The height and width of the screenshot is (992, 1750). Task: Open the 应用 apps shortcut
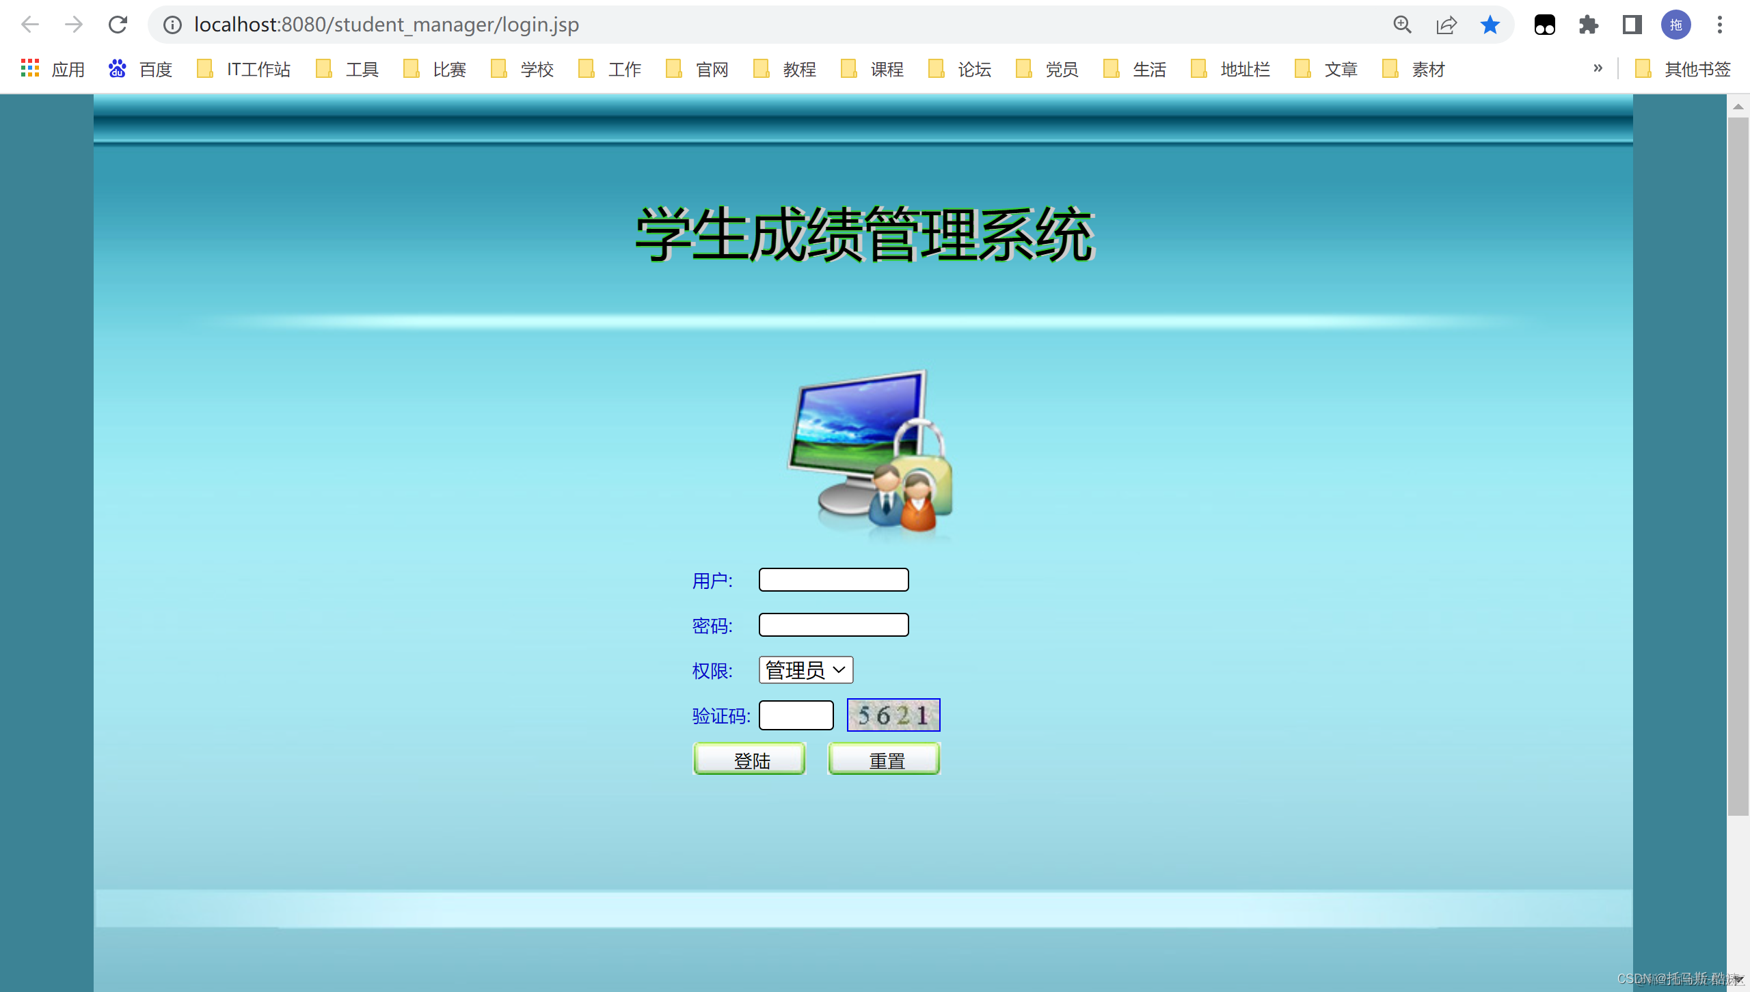[53, 69]
